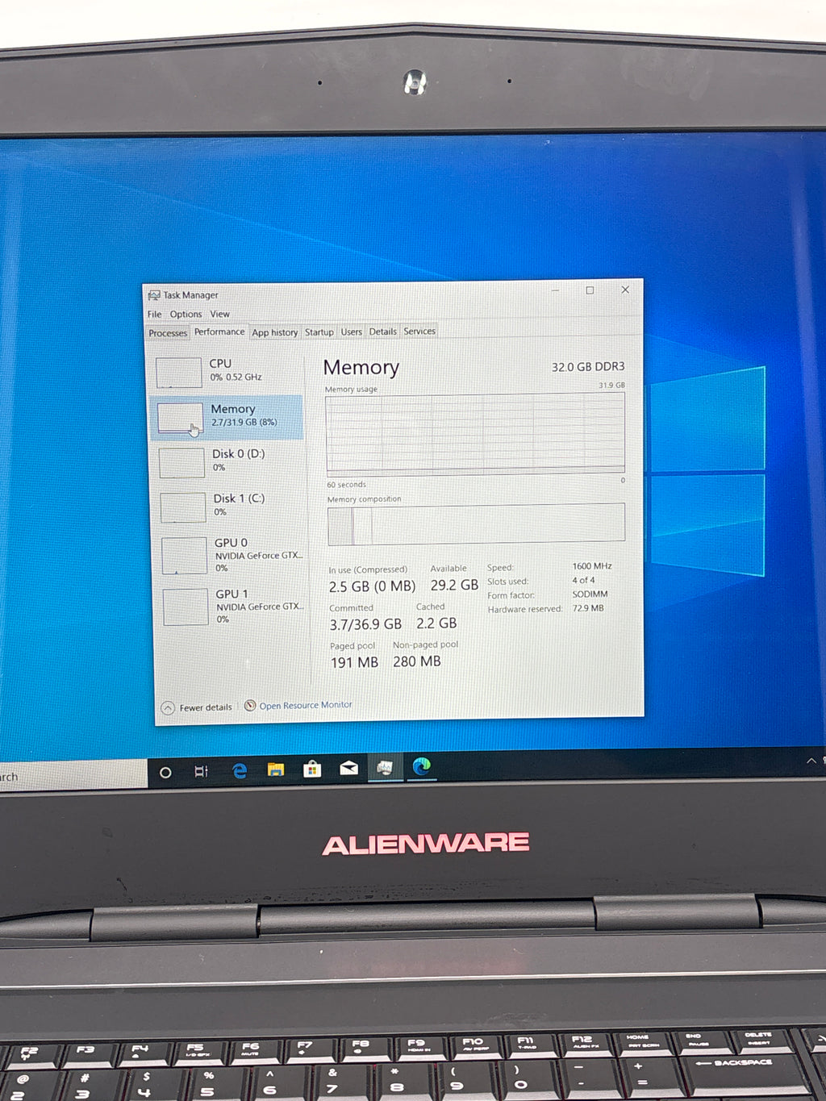Select GPU 1 NVIDIA GeForce entry
Screen dimensions: 826x1101
point(235,607)
